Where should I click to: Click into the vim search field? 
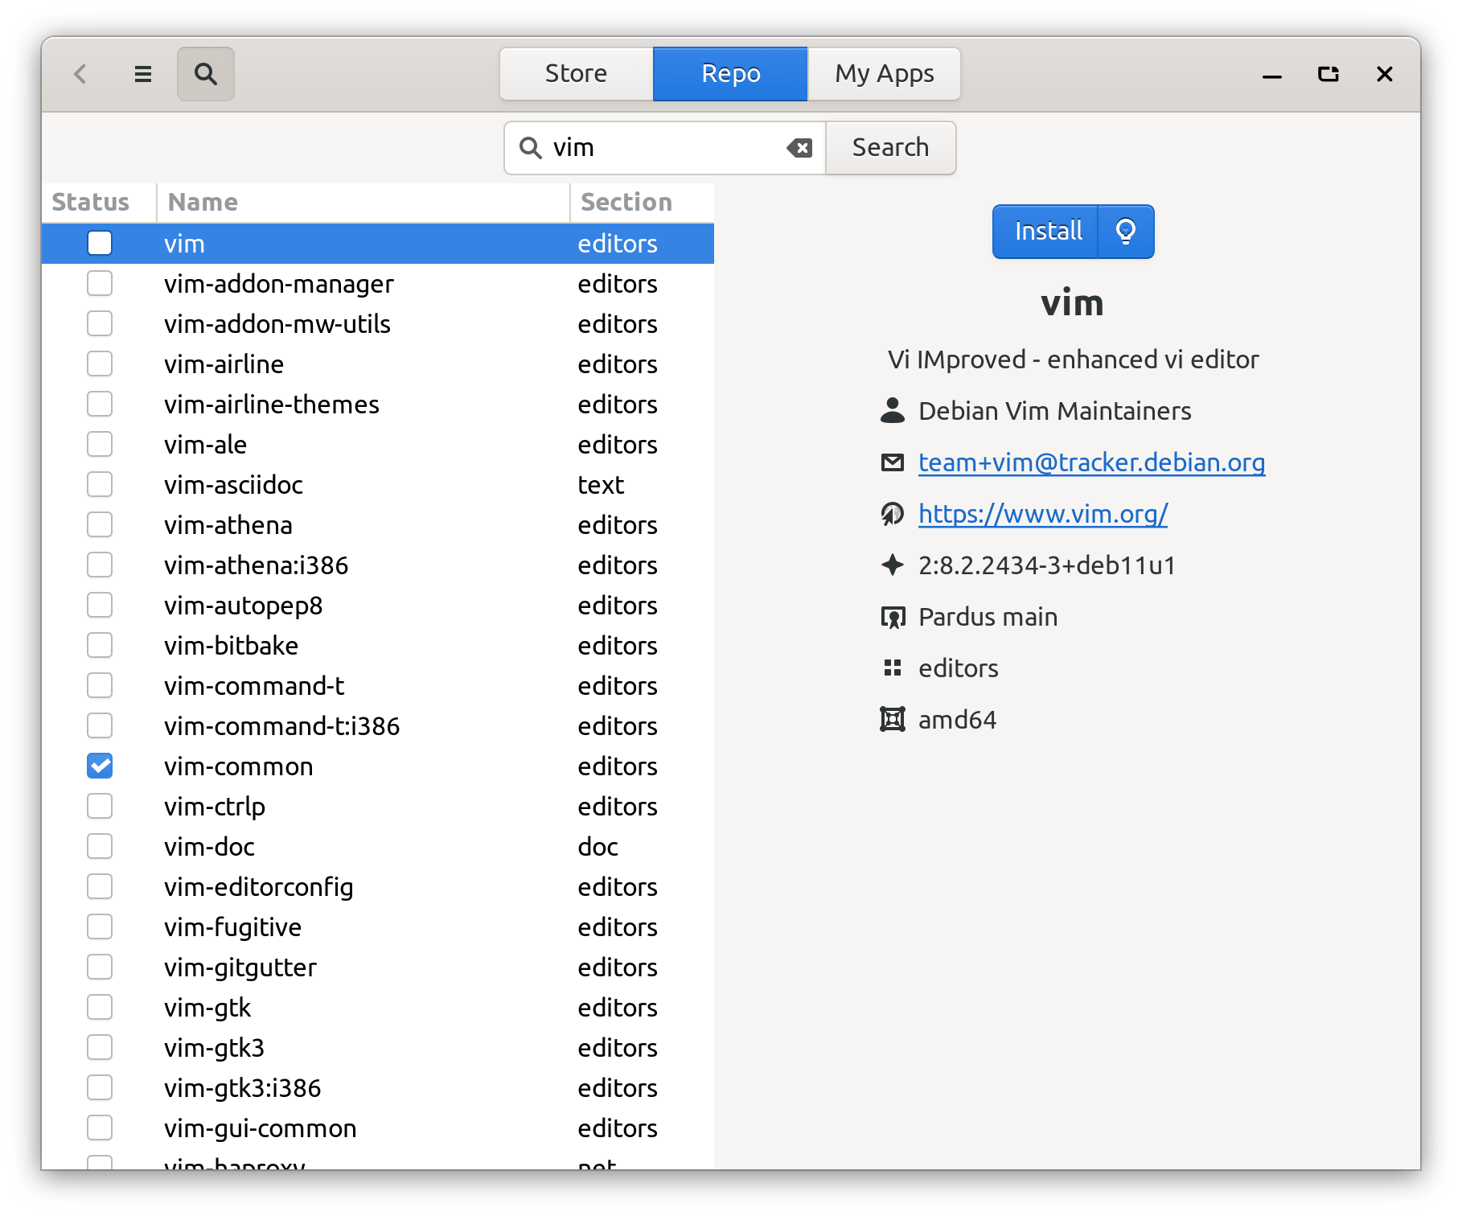click(x=664, y=148)
